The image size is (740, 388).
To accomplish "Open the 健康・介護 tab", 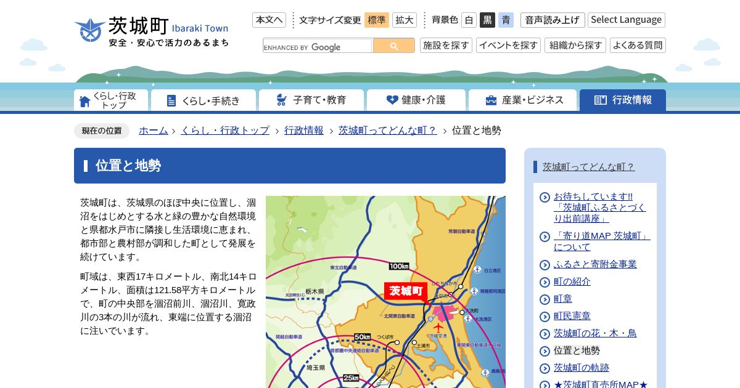I will 416,100.
